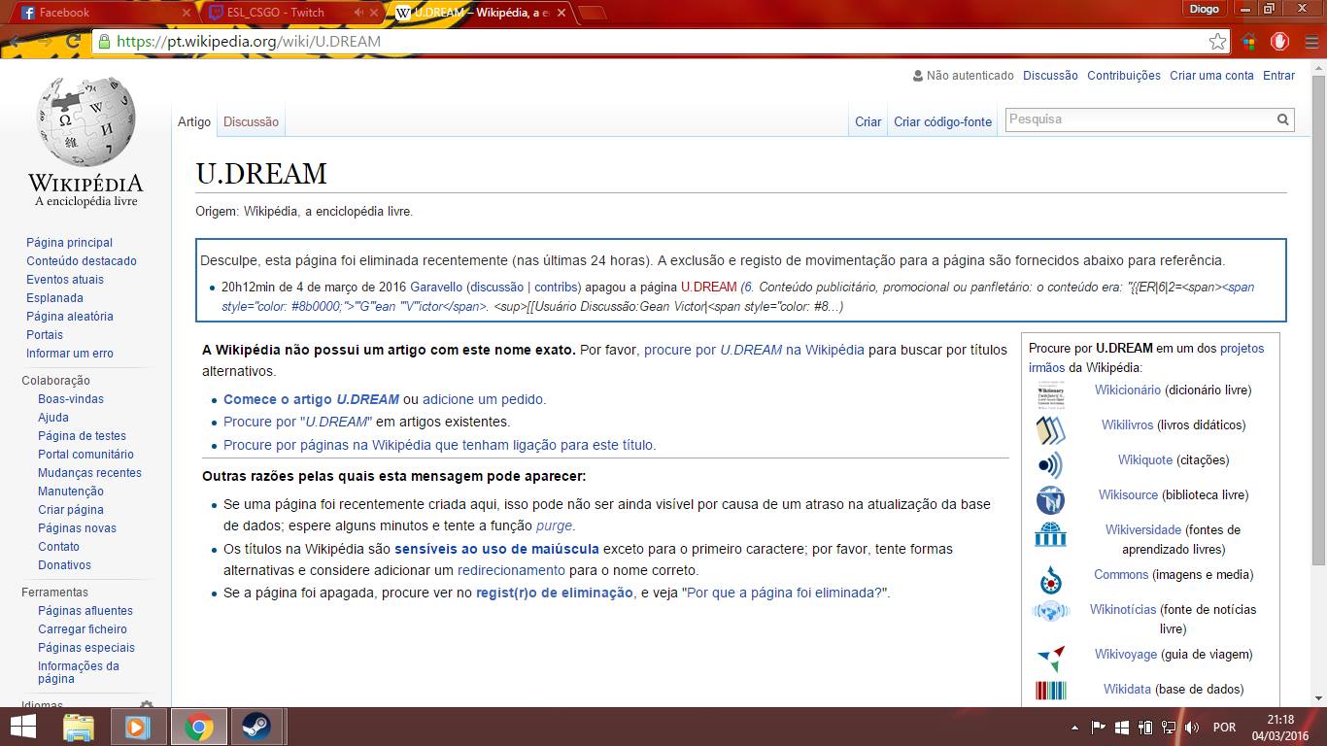The width and height of the screenshot is (1327, 746).
Task: Click the Wikisource icon
Action: coord(1050,499)
